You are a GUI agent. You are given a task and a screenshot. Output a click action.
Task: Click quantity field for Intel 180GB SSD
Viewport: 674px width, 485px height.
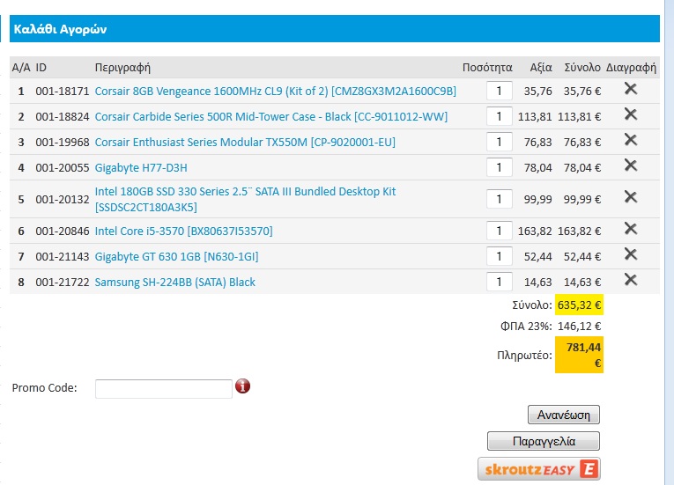click(499, 199)
